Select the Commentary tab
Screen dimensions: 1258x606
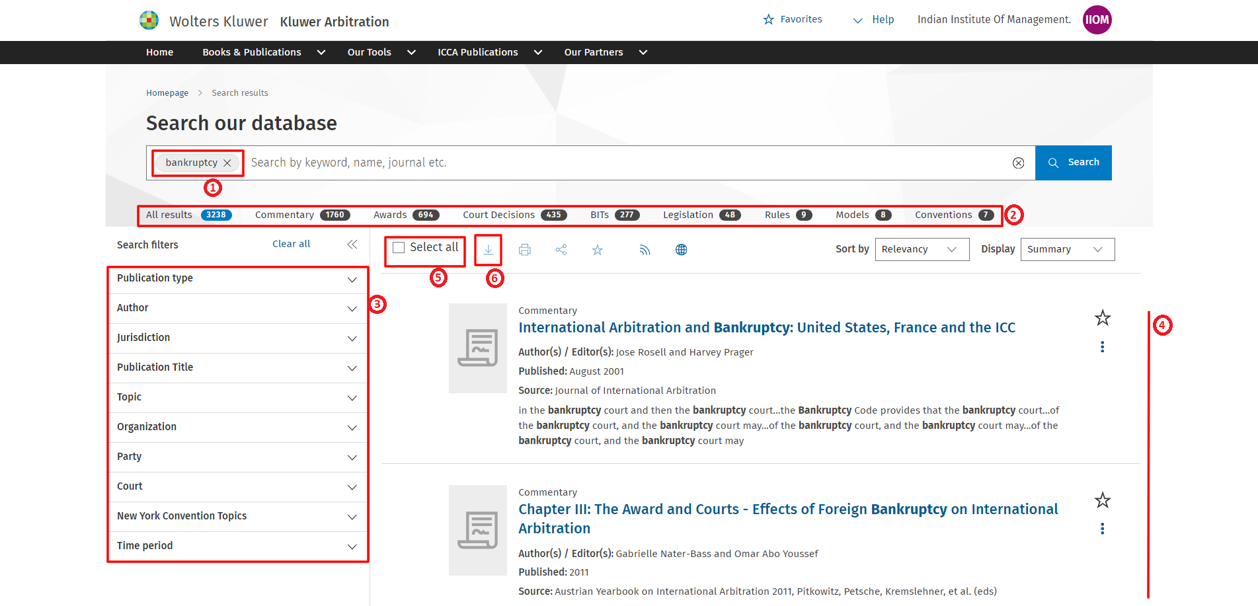click(x=302, y=215)
